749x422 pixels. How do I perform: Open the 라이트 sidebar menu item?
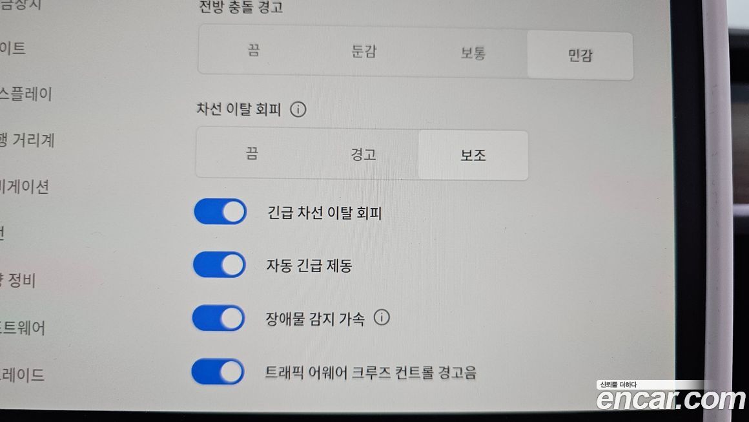(x=13, y=48)
